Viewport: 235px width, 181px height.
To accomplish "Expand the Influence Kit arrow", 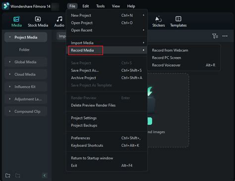I will (x=10, y=87).
